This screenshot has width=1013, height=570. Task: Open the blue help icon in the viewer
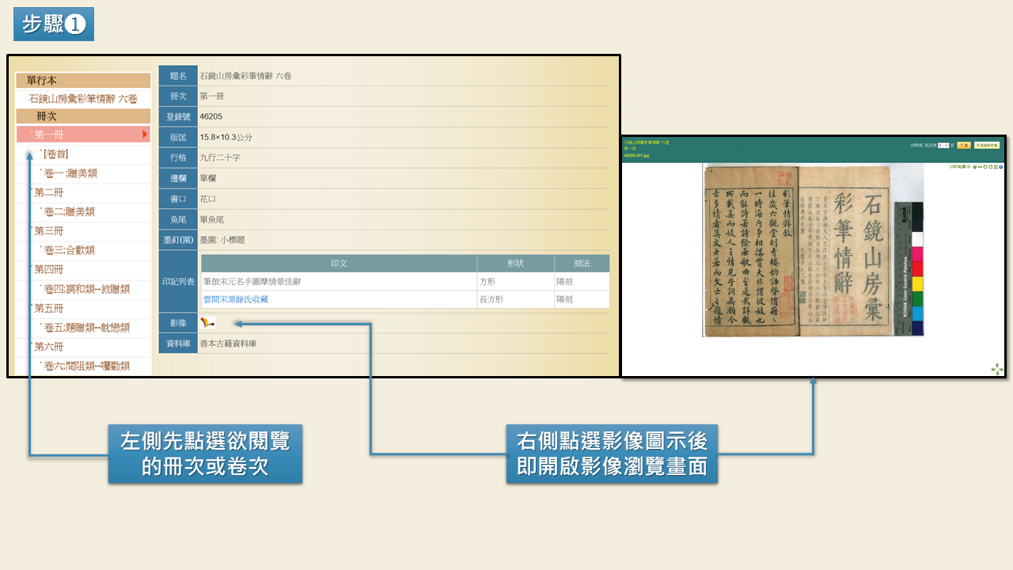tap(1000, 167)
